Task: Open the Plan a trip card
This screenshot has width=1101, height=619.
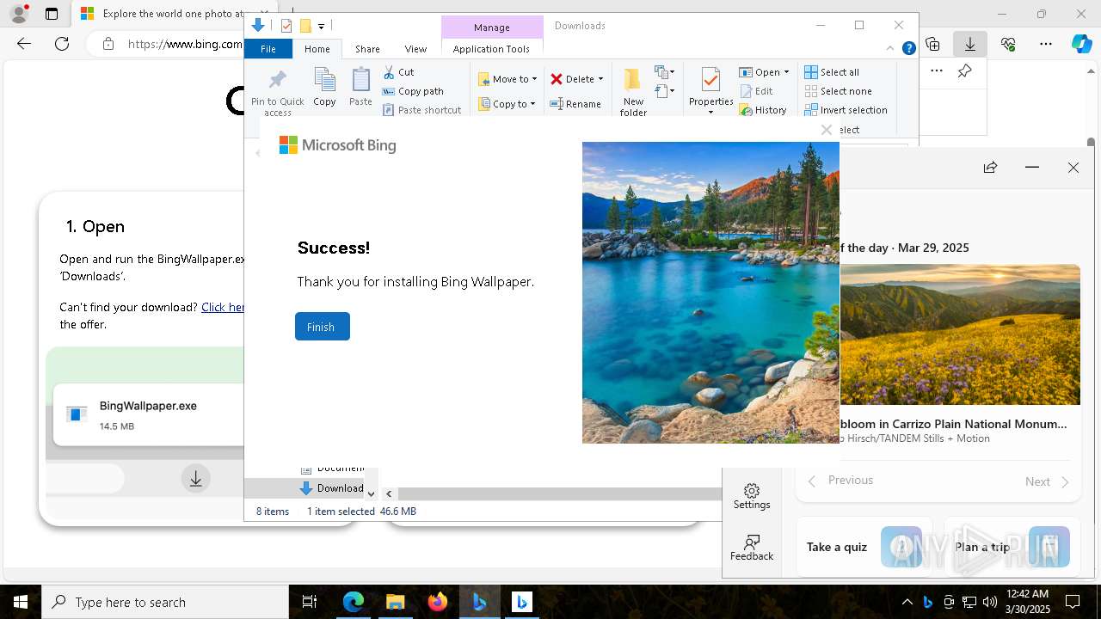Action: pyautogui.click(x=1013, y=547)
